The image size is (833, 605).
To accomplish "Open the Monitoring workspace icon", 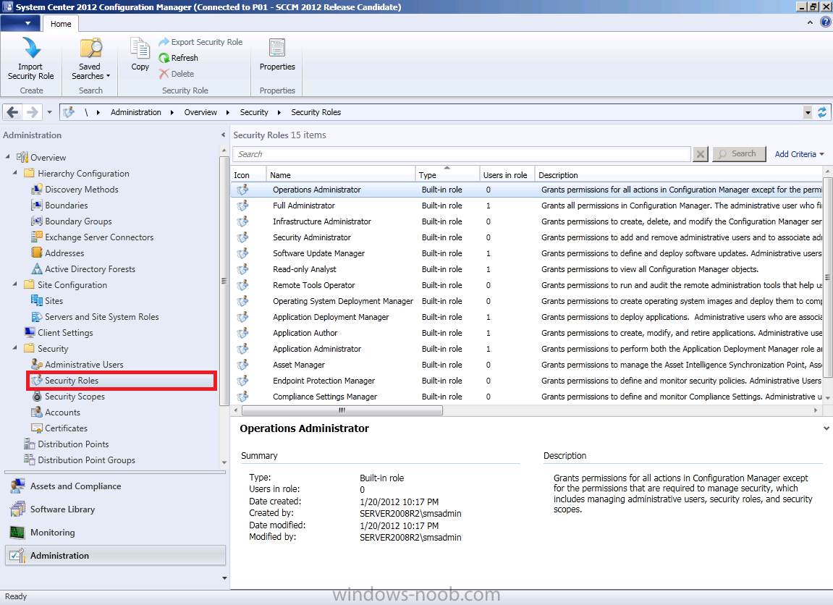I will pyautogui.click(x=17, y=532).
